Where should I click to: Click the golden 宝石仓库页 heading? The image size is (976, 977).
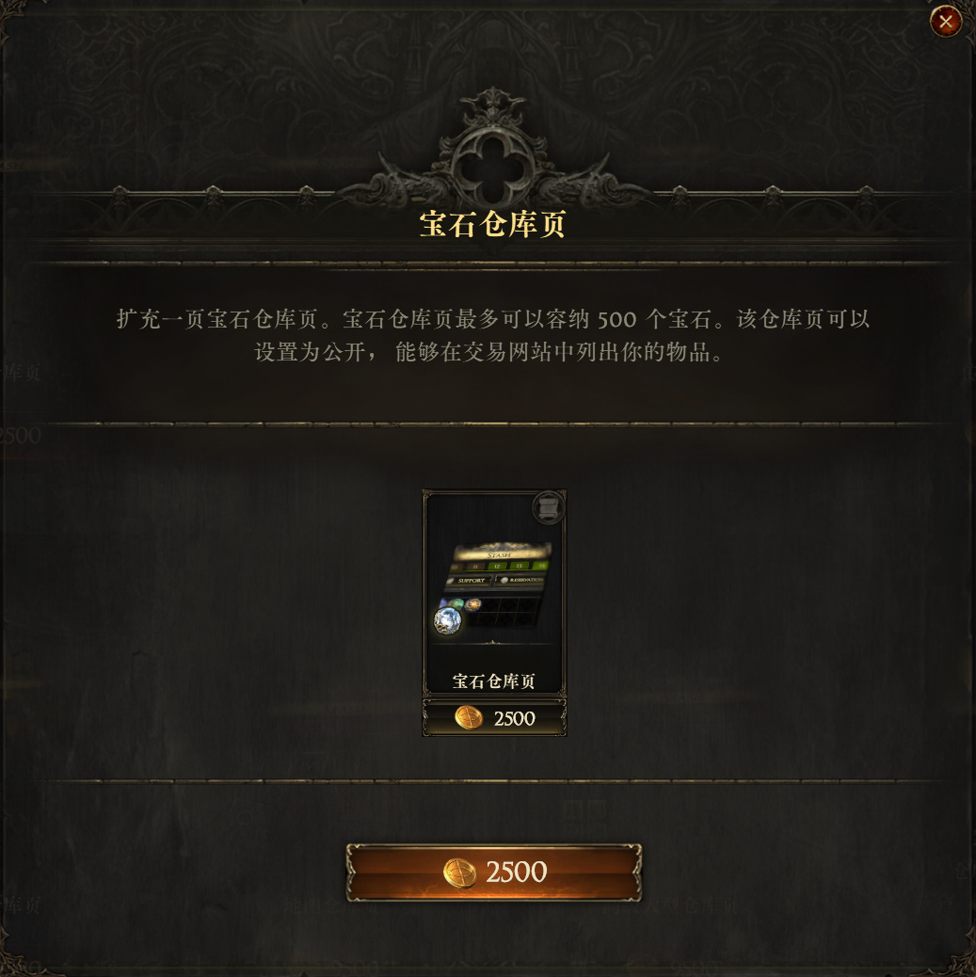[492, 224]
